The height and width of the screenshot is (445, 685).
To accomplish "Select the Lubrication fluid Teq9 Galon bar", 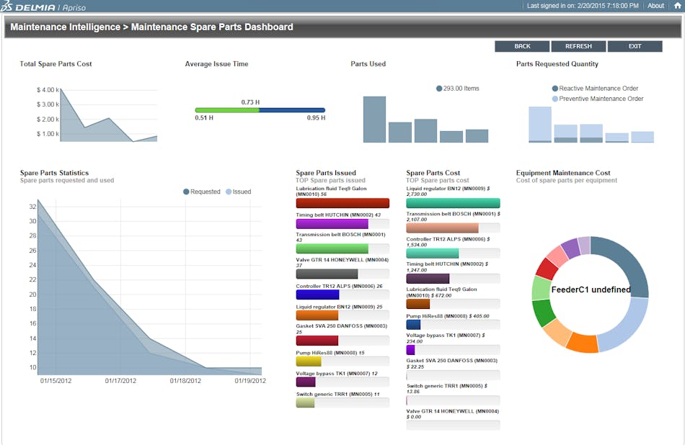I will [342, 202].
